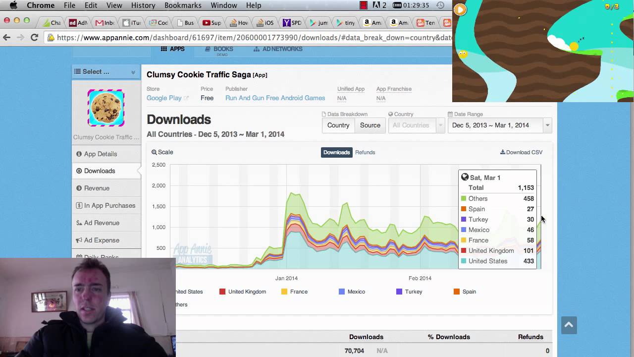Viewport: 634px width, 357px height.
Task: Select Country data breakdown
Action: 338,125
